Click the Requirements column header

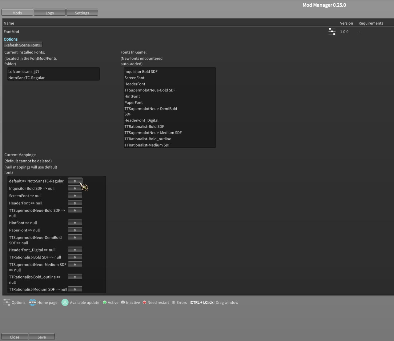(x=371, y=23)
